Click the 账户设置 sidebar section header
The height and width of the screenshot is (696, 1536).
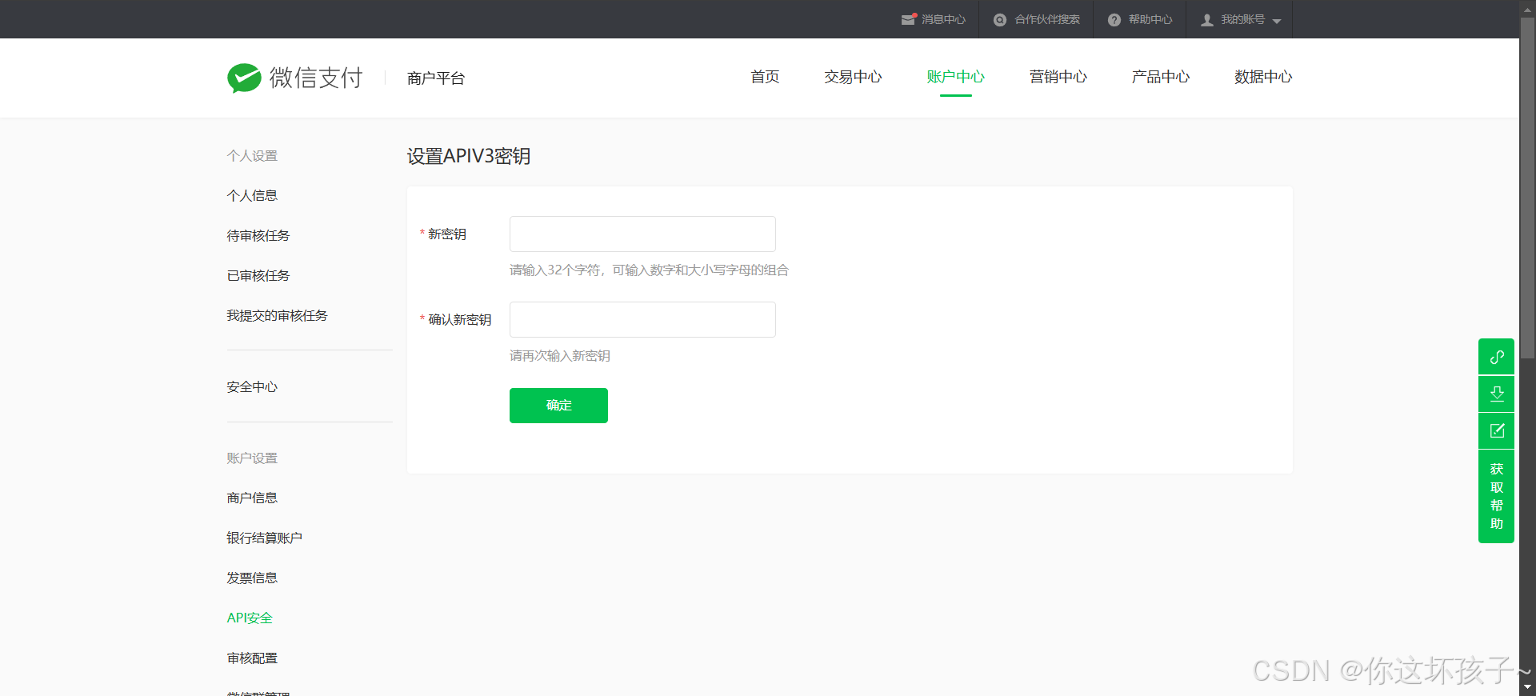point(252,458)
